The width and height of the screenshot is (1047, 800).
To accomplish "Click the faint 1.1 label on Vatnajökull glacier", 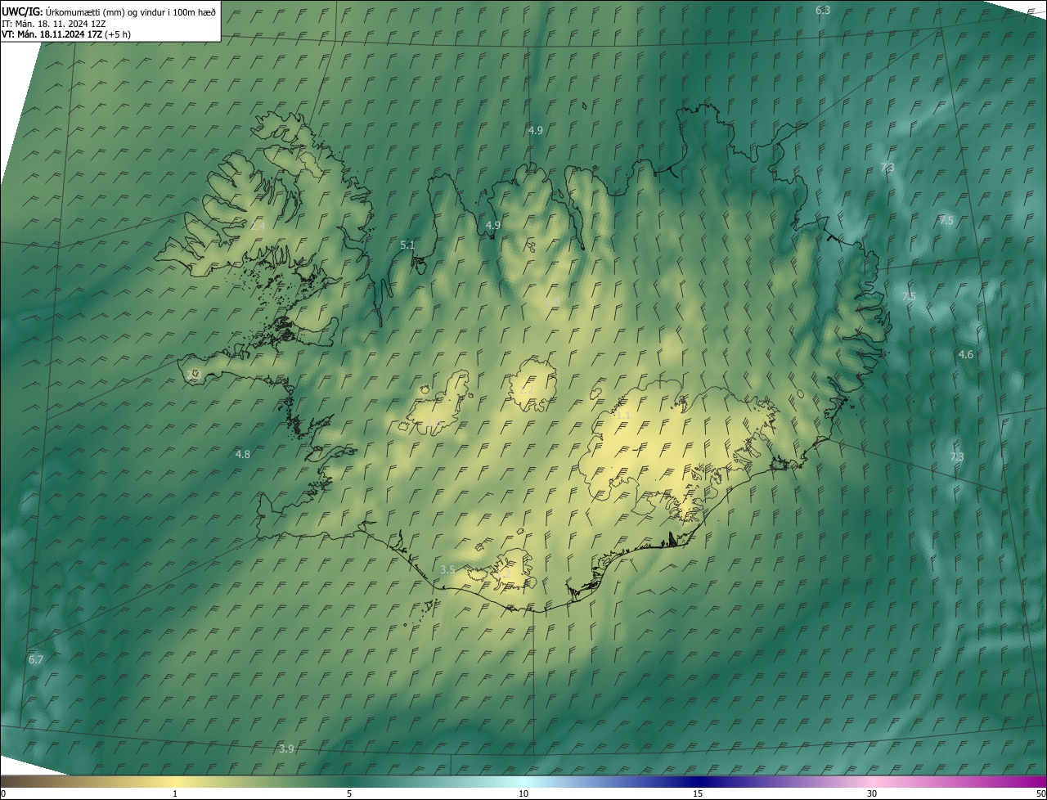I will point(622,416).
